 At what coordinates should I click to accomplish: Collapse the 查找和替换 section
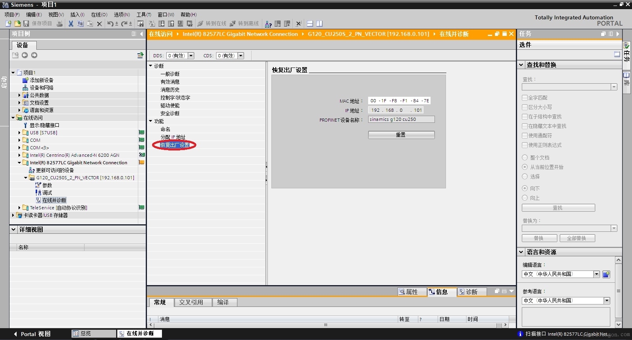(x=521, y=65)
